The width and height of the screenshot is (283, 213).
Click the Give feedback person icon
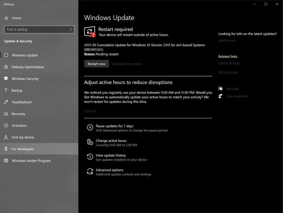[220, 96]
